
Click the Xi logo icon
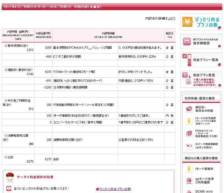tap(189, 146)
